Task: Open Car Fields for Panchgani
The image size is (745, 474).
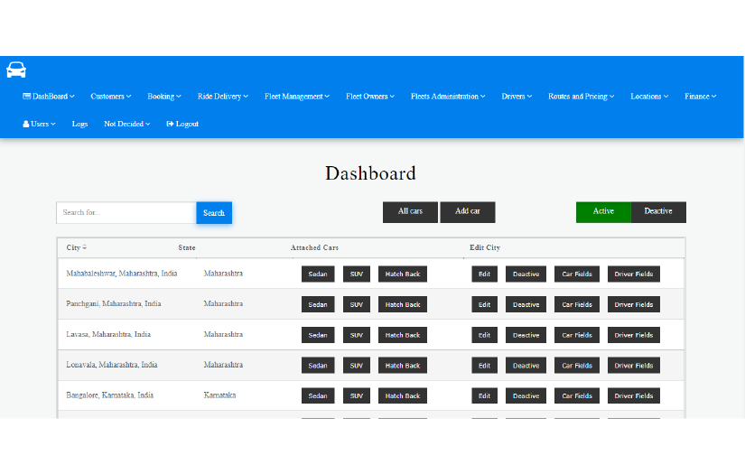Action: [x=577, y=304]
